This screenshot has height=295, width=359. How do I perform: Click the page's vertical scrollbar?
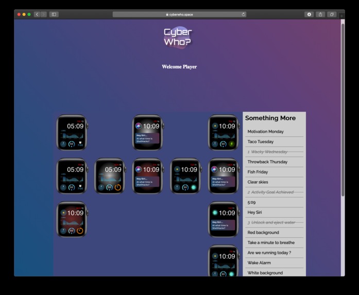pyautogui.click(x=343, y=110)
